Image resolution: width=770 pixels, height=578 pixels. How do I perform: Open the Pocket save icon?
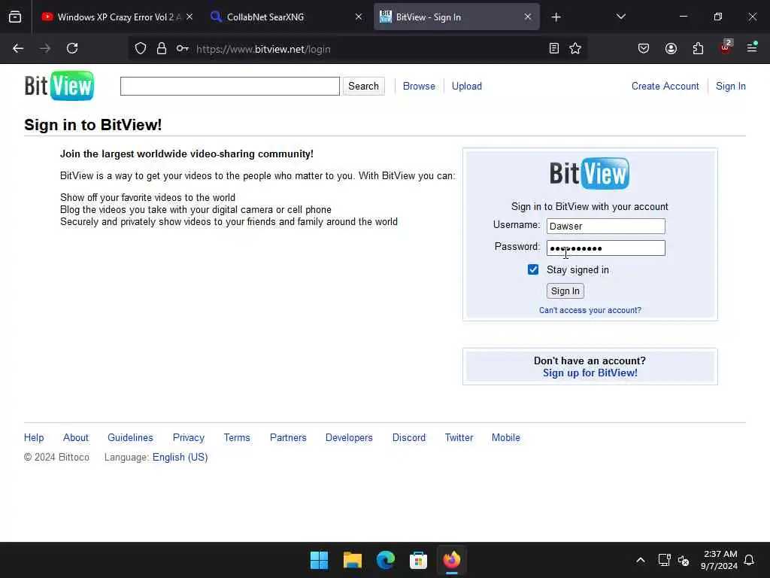(644, 49)
